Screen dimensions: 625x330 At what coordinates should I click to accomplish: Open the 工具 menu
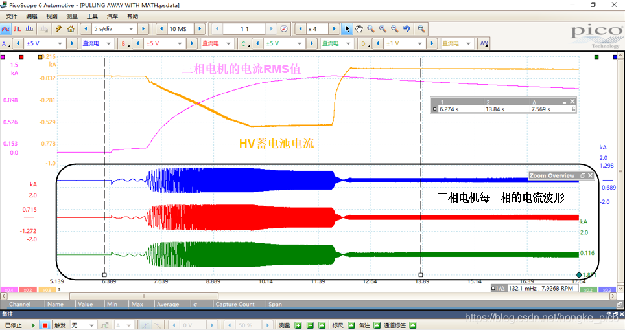point(93,16)
